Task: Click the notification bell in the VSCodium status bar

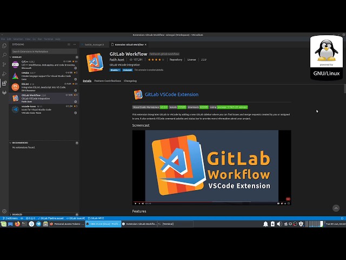Action: pyautogui.click(x=342, y=218)
